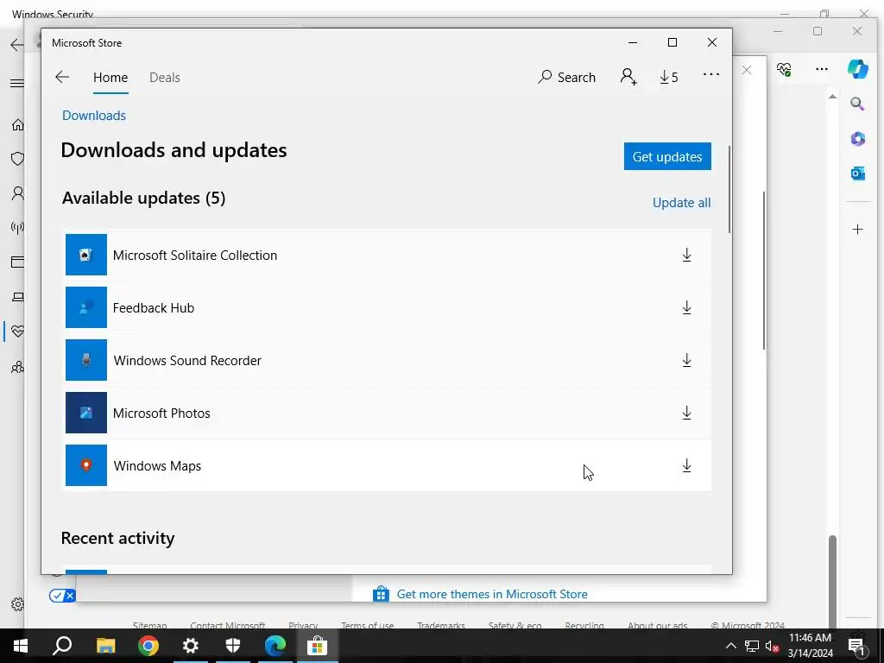Image resolution: width=884 pixels, height=663 pixels.
Task: Download update for Windows Sound Recorder
Action: pos(686,360)
